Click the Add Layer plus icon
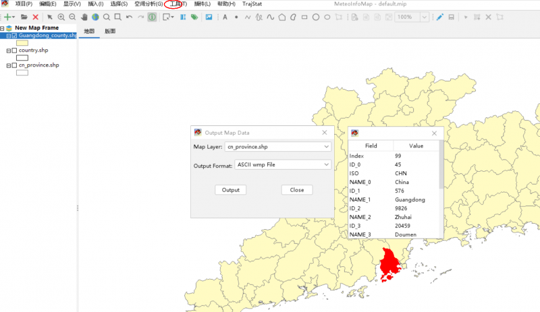The width and height of the screenshot is (540, 312). click(8, 17)
